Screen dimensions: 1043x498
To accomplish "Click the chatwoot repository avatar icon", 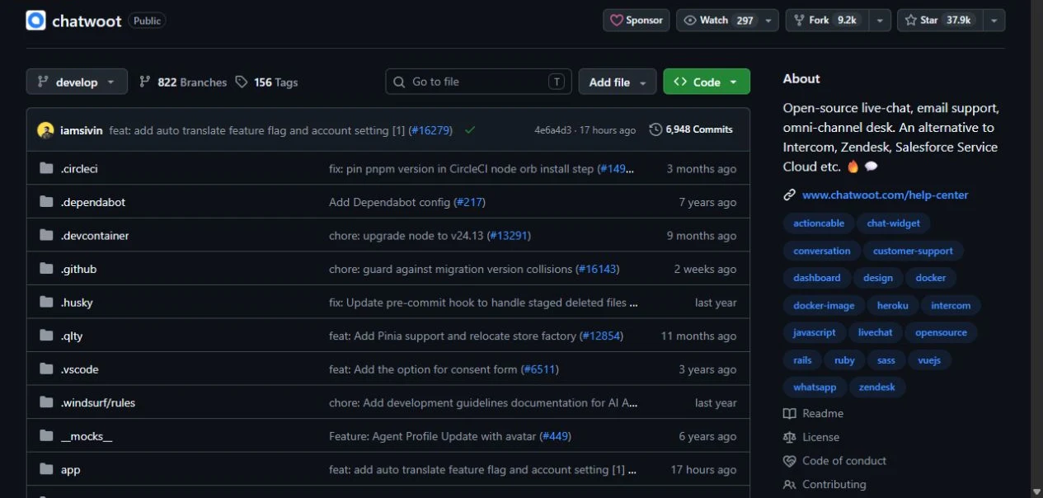I will tap(35, 21).
